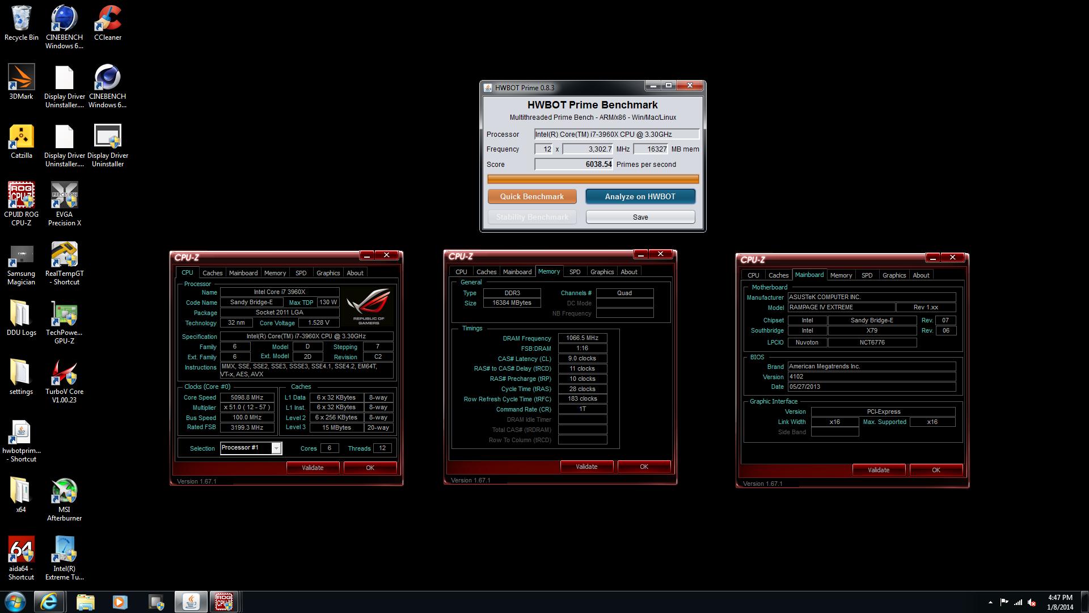This screenshot has height=613, width=1089.
Task: Click OK in the Mainboard window
Action: [936, 470]
